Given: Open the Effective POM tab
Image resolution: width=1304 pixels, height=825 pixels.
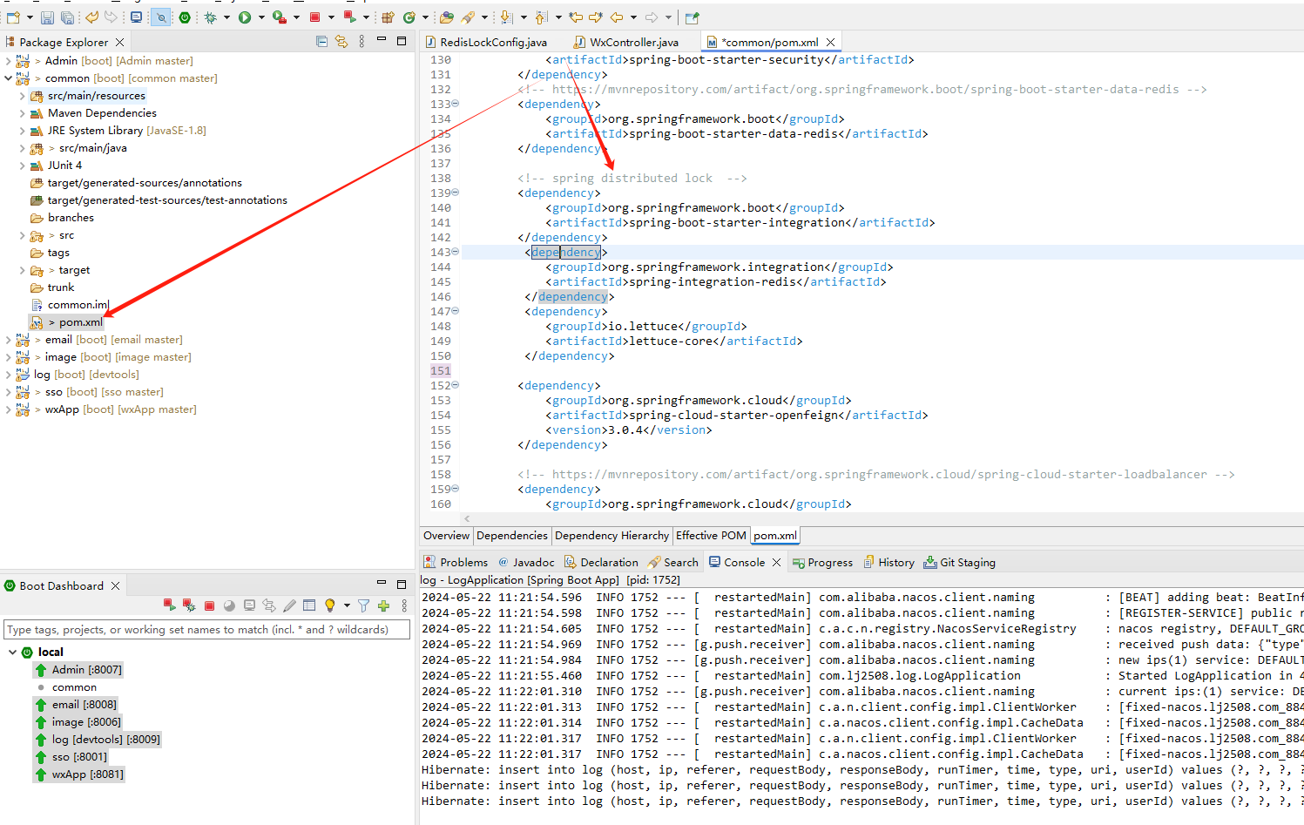Looking at the screenshot, I should (x=711, y=536).
